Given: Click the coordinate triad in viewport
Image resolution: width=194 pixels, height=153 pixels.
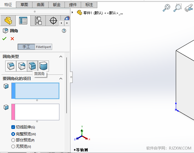Looking at the screenshot, I should point(82,134).
